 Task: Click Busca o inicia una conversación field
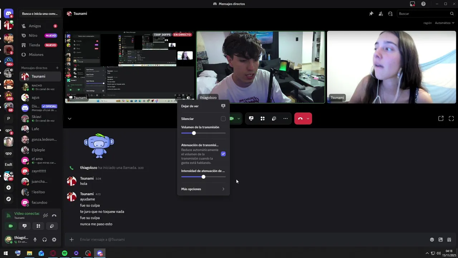pyautogui.click(x=40, y=14)
